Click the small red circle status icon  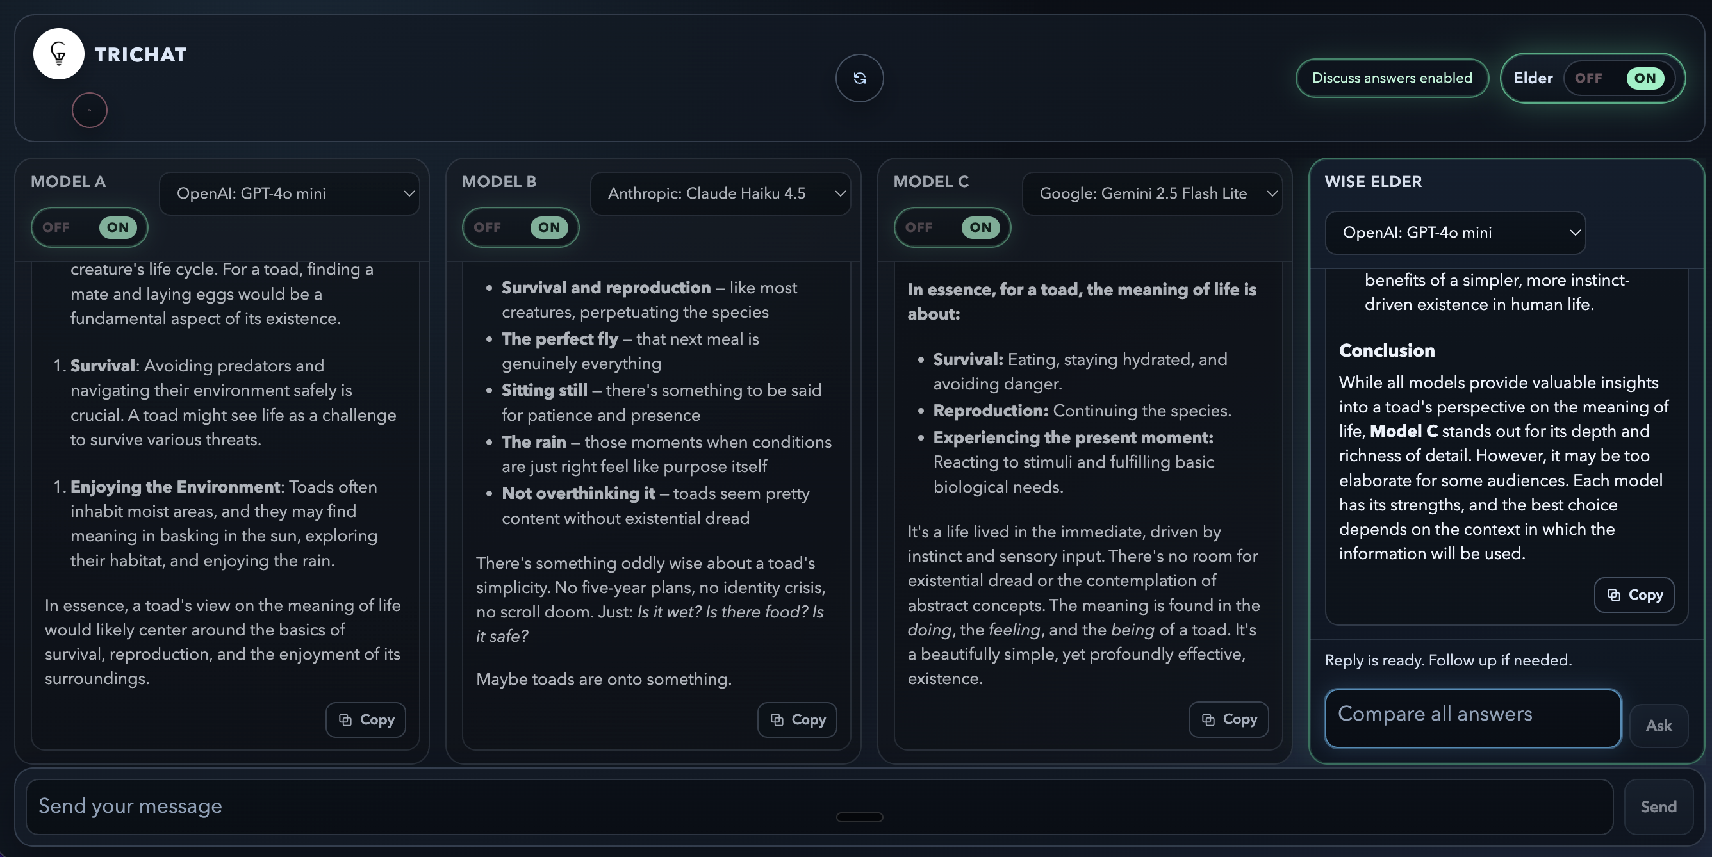coord(90,110)
